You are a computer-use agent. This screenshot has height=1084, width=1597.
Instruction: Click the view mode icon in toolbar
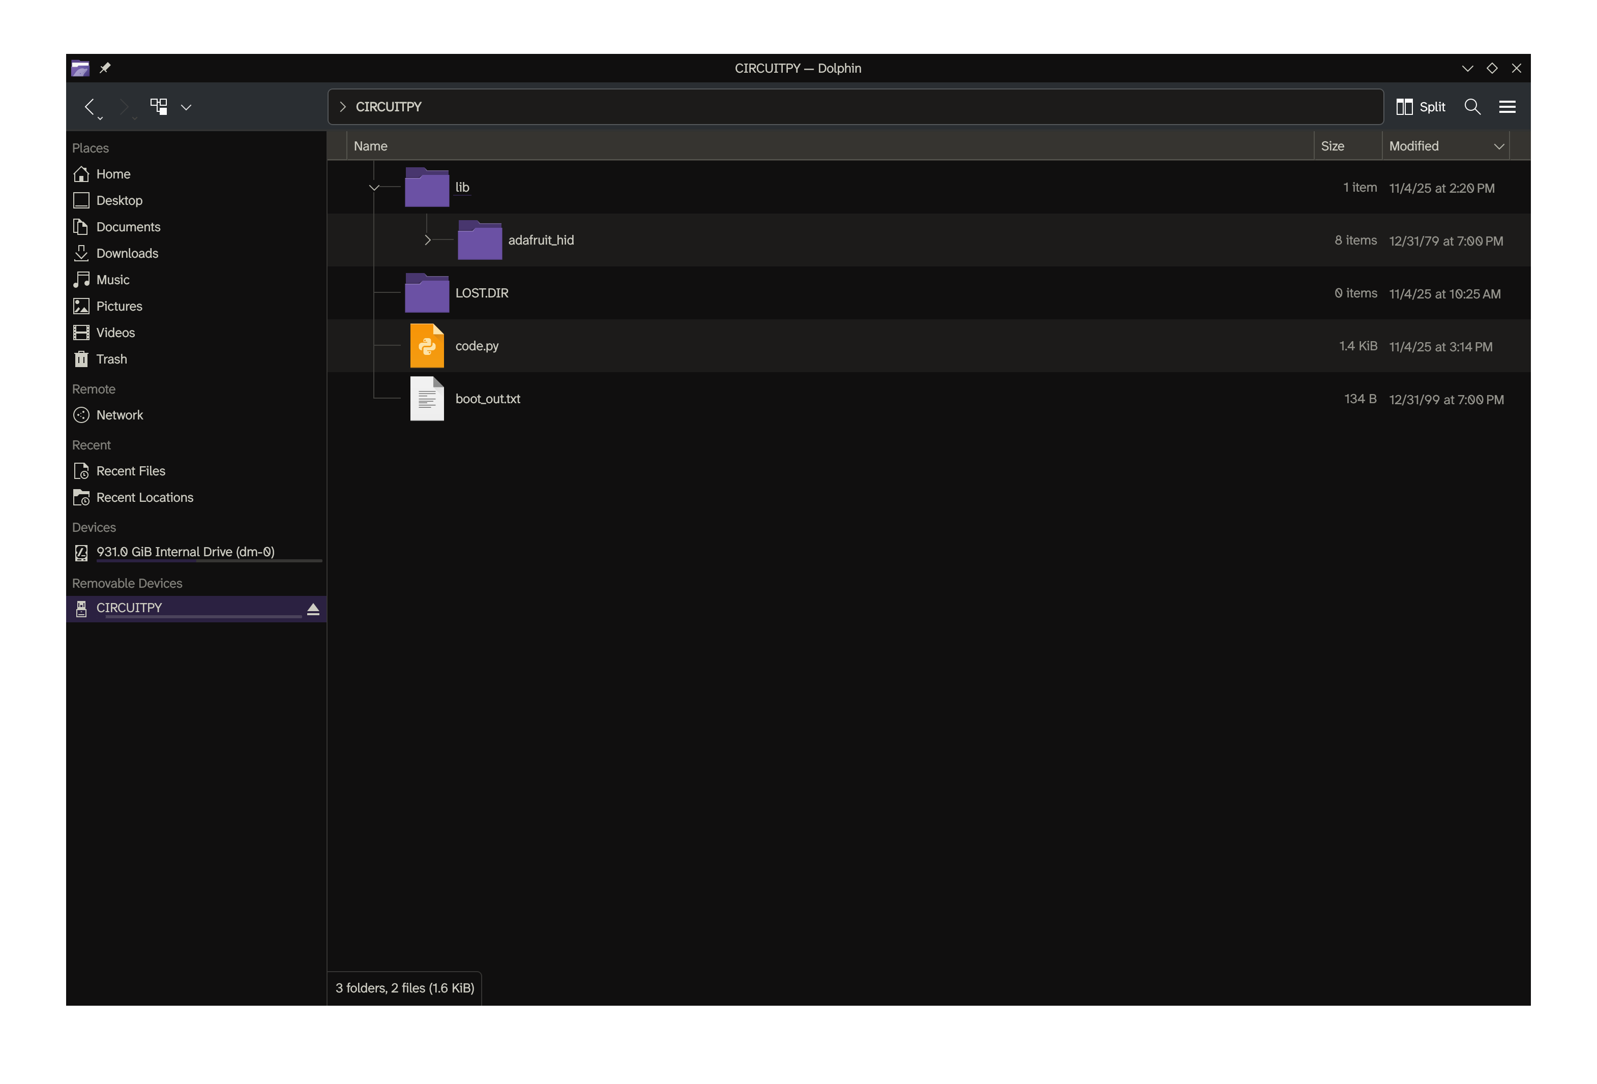tap(159, 106)
